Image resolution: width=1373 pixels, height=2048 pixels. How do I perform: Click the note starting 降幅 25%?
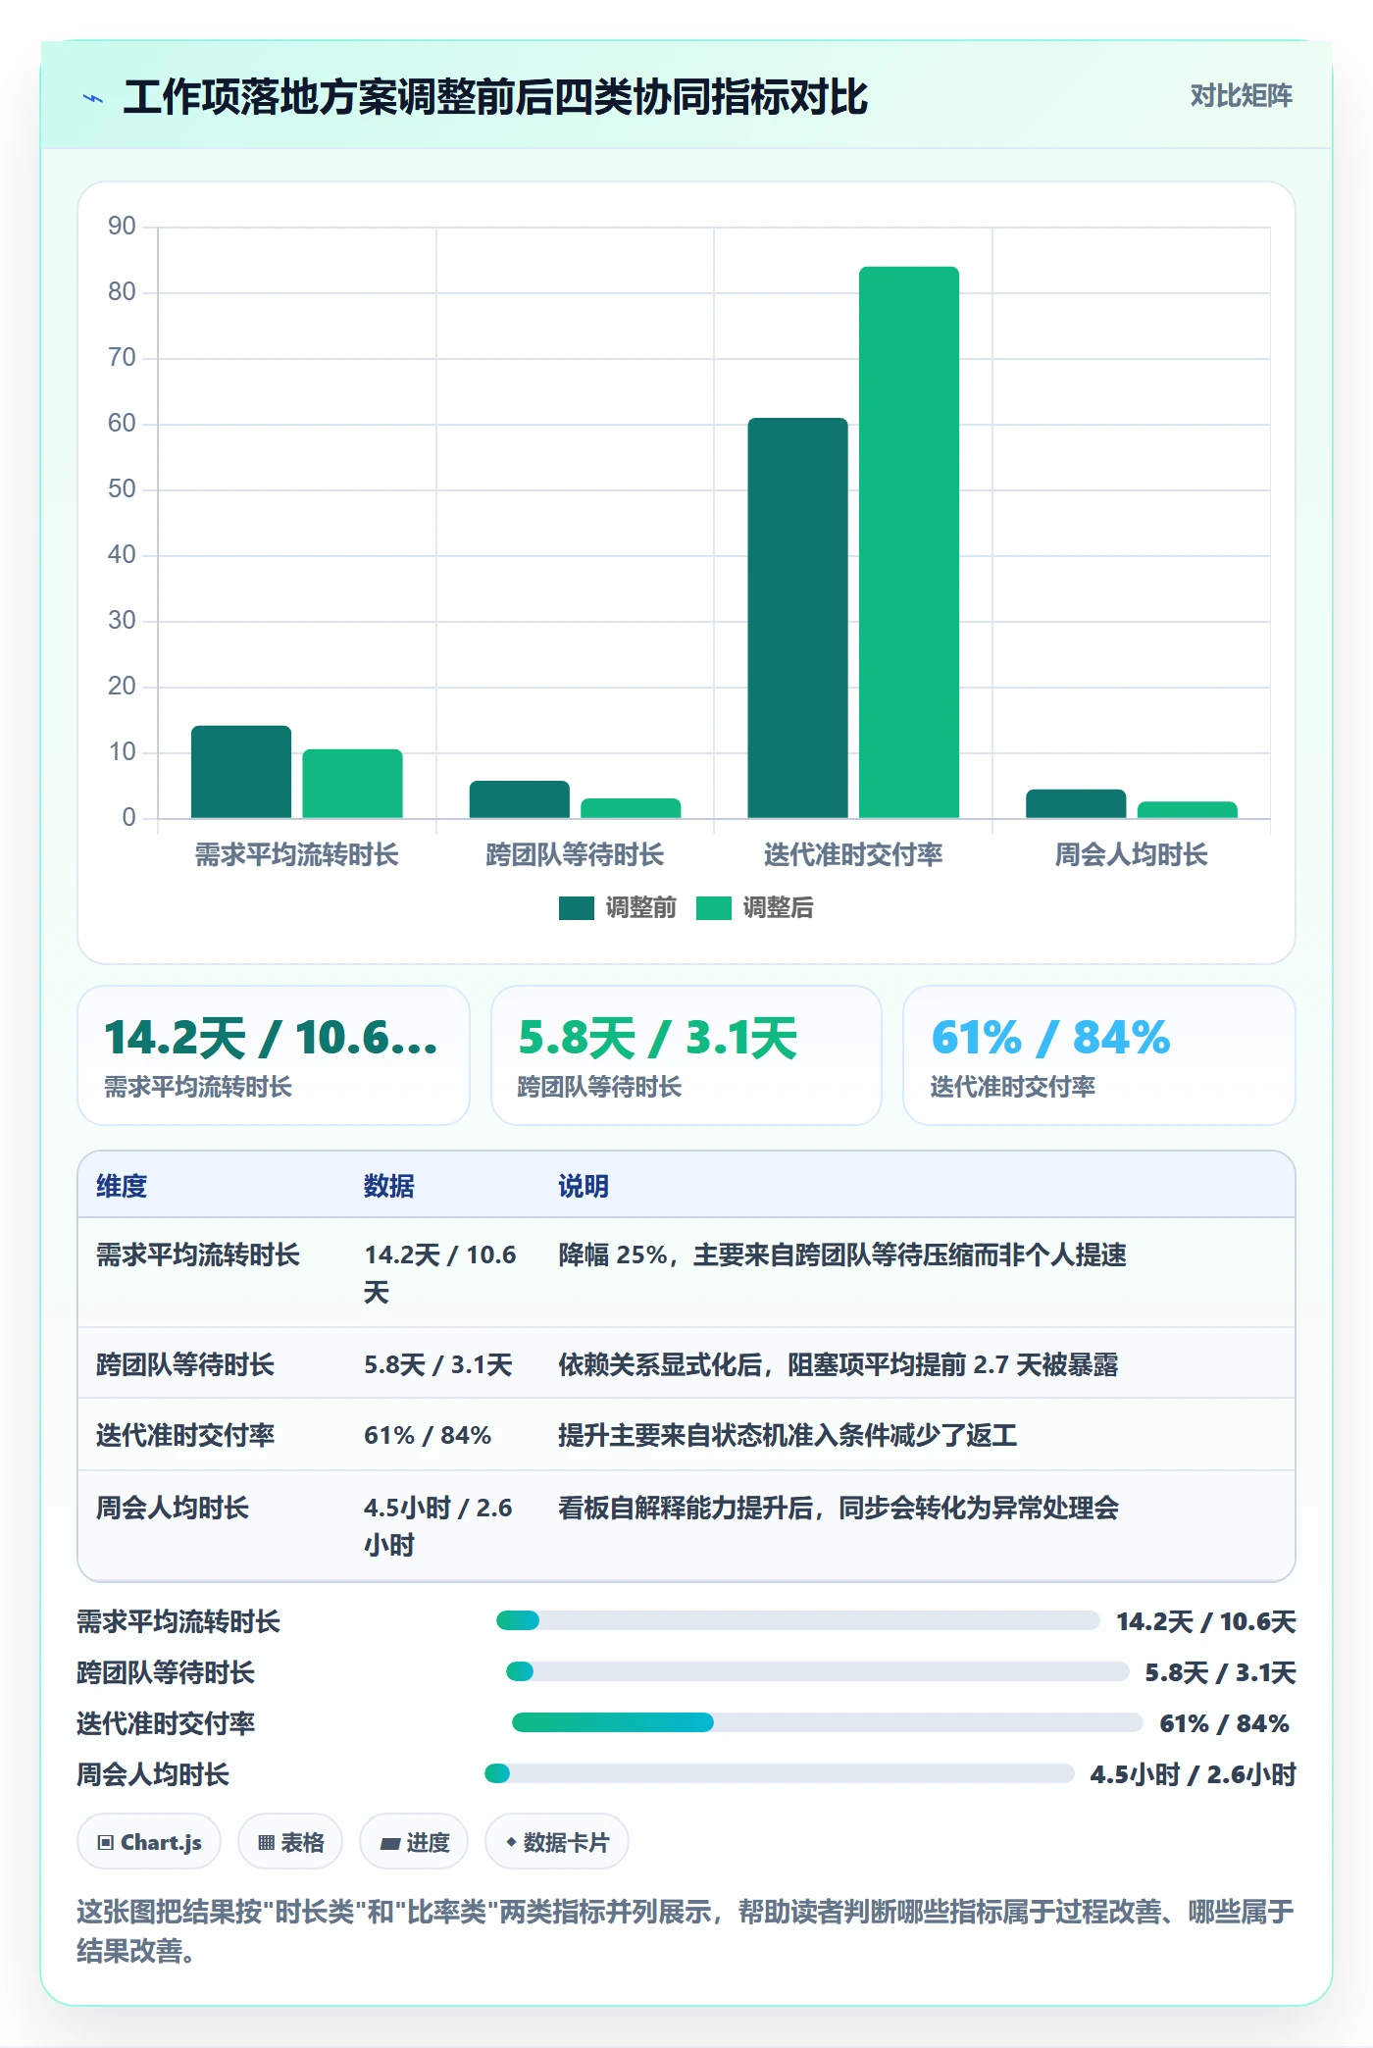pos(842,1254)
